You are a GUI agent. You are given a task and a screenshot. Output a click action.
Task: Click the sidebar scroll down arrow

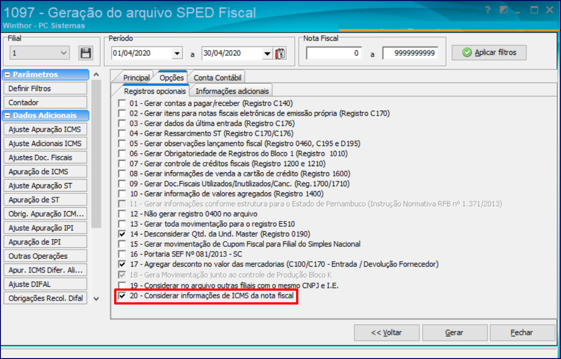(97, 298)
